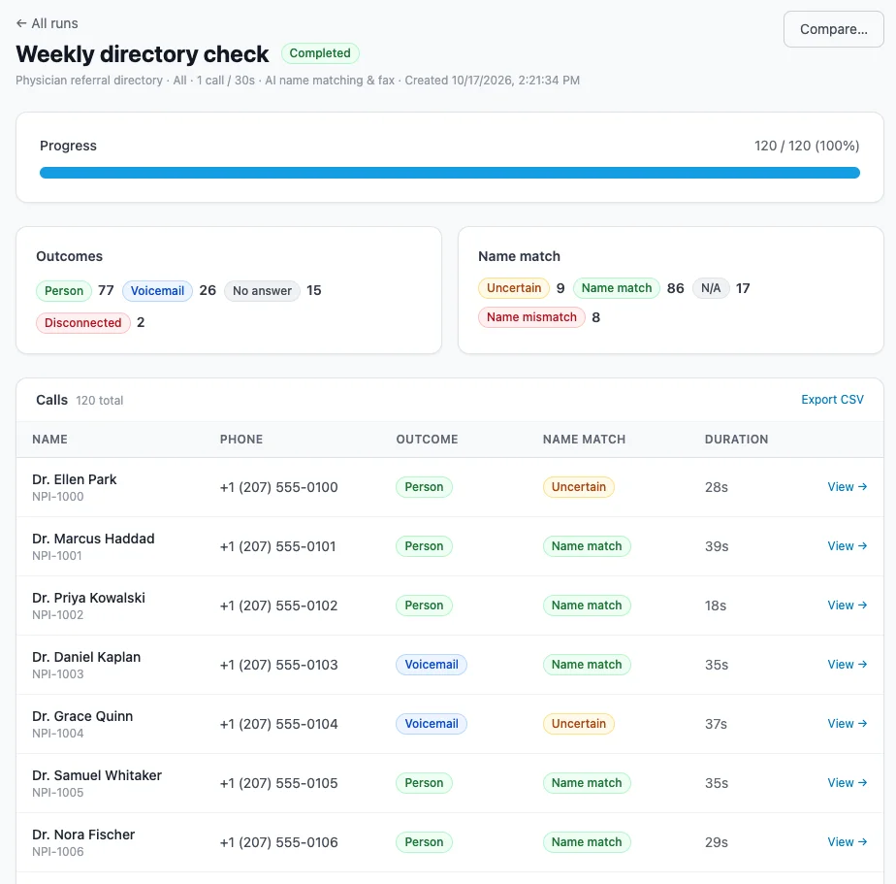Click phone number +1 (207) 555-0101
Screen dimensions: 896x884
pyautogui.click(x=277, y=546)
